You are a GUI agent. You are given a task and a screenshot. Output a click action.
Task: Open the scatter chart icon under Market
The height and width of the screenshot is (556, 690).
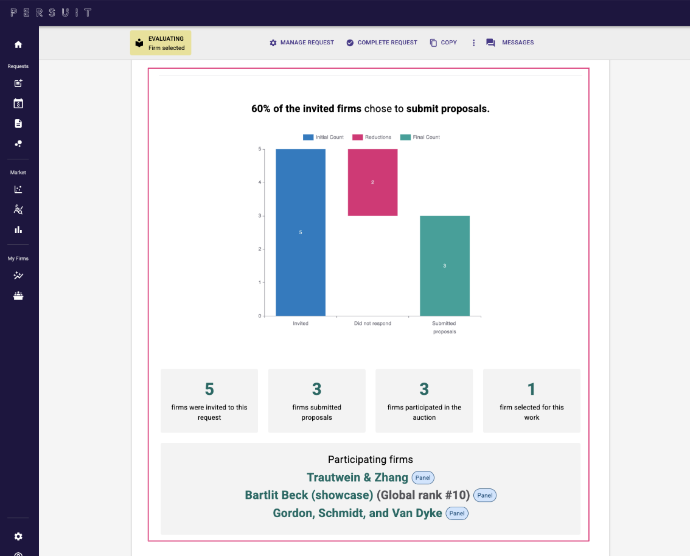(x=18, y=190)
